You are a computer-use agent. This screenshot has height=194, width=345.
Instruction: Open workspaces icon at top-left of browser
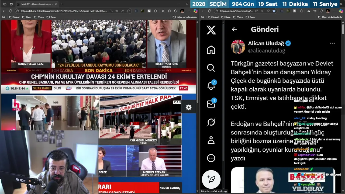(5, 4)
